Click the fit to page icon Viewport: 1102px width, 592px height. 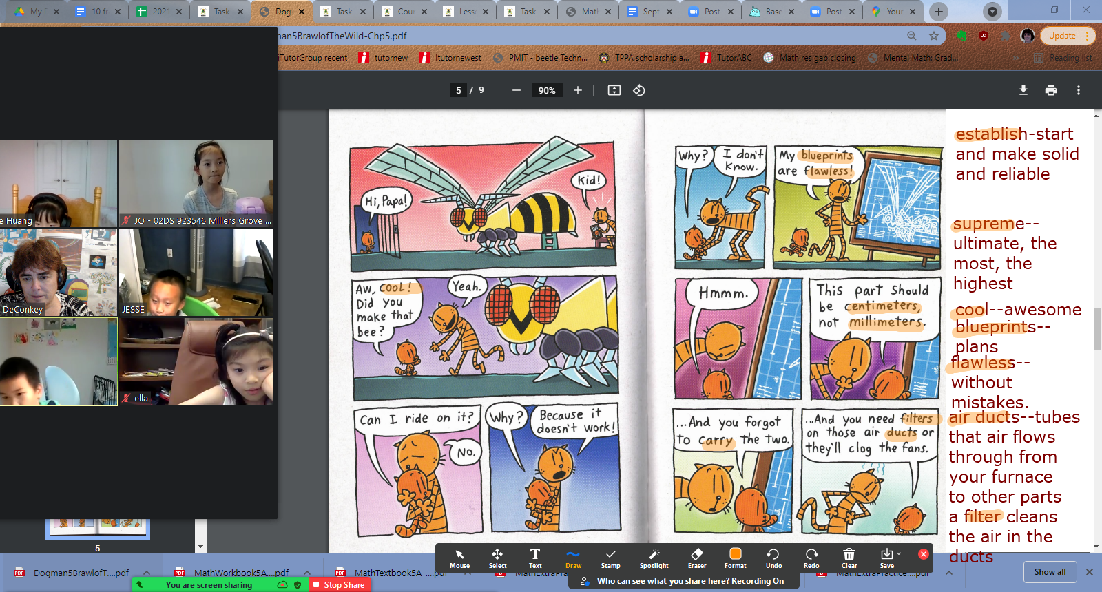(614, 90)
